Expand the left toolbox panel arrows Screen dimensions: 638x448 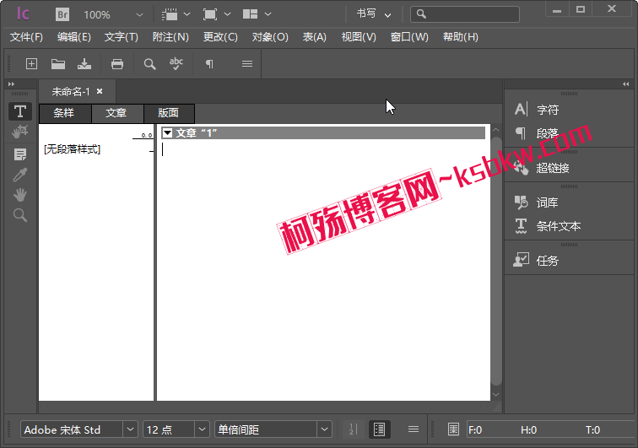pos(12,84)
